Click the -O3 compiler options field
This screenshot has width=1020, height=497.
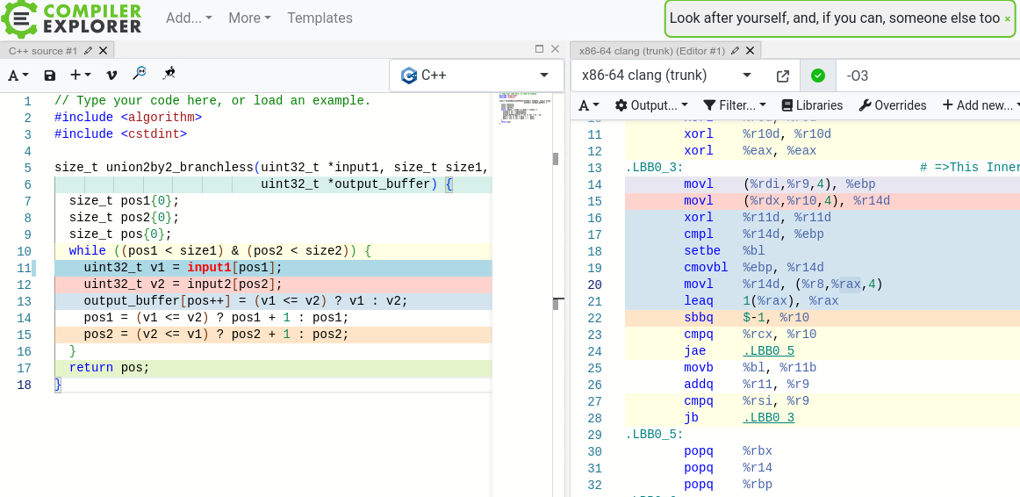(x=922, y=76)
